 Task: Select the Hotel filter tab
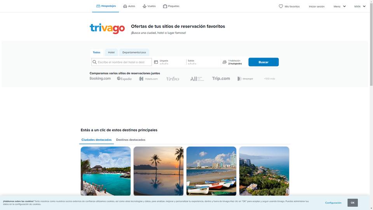pos(112,52)
